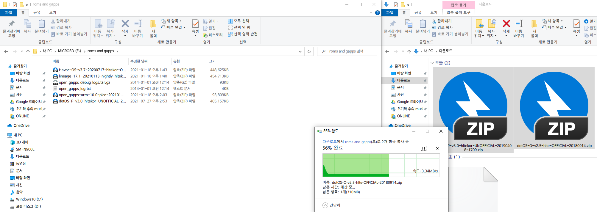Collapse the copy dialog details (간단히)
597x212 pixels.
click(x=331, y=205)
